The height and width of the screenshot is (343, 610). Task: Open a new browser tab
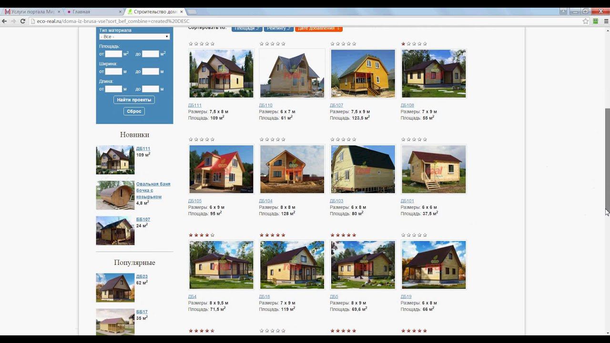click(193, 11)
